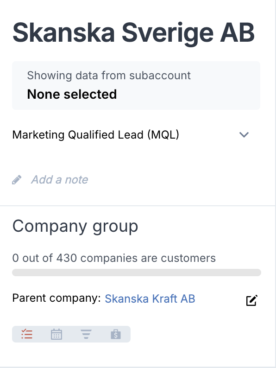The width and height of the screenshot is (276, 368).
Task: Edit parent company with the pencil-square icon
Action: [x=252, y=300]
